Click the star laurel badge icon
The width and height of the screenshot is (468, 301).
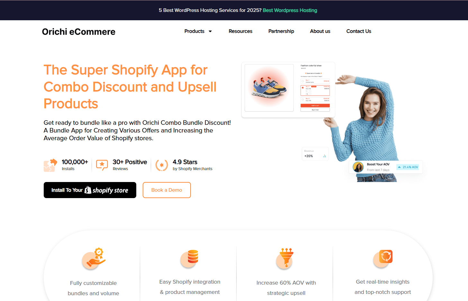(162, 165)
